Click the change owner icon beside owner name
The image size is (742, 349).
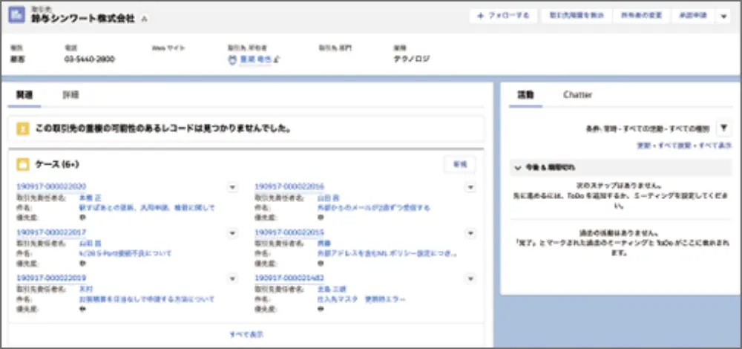pos(277,60)
